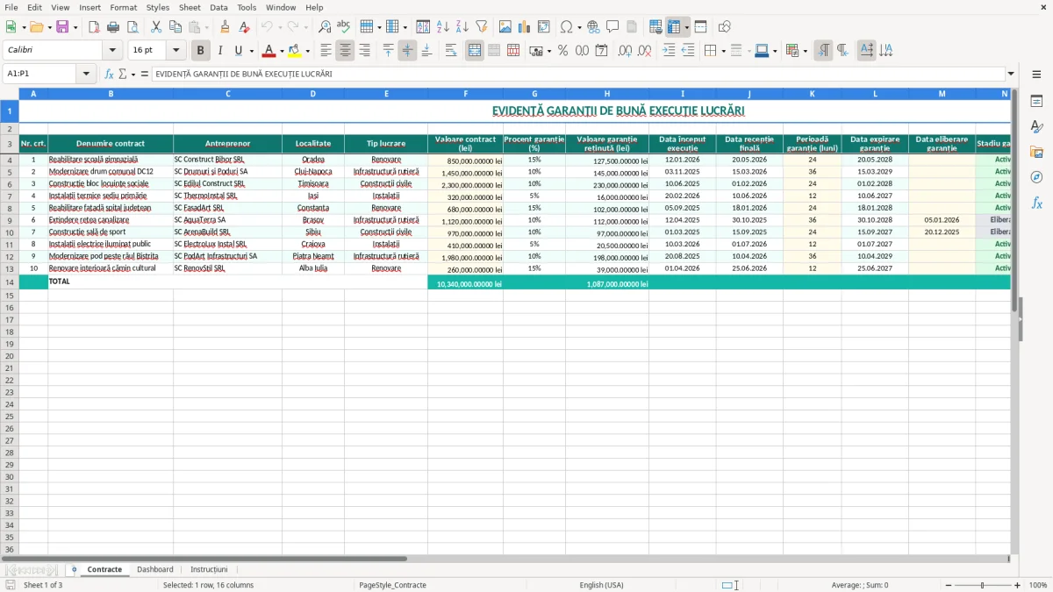Toggle Bold formatting
Screen dimensions: 1053x592
(201, 51)
